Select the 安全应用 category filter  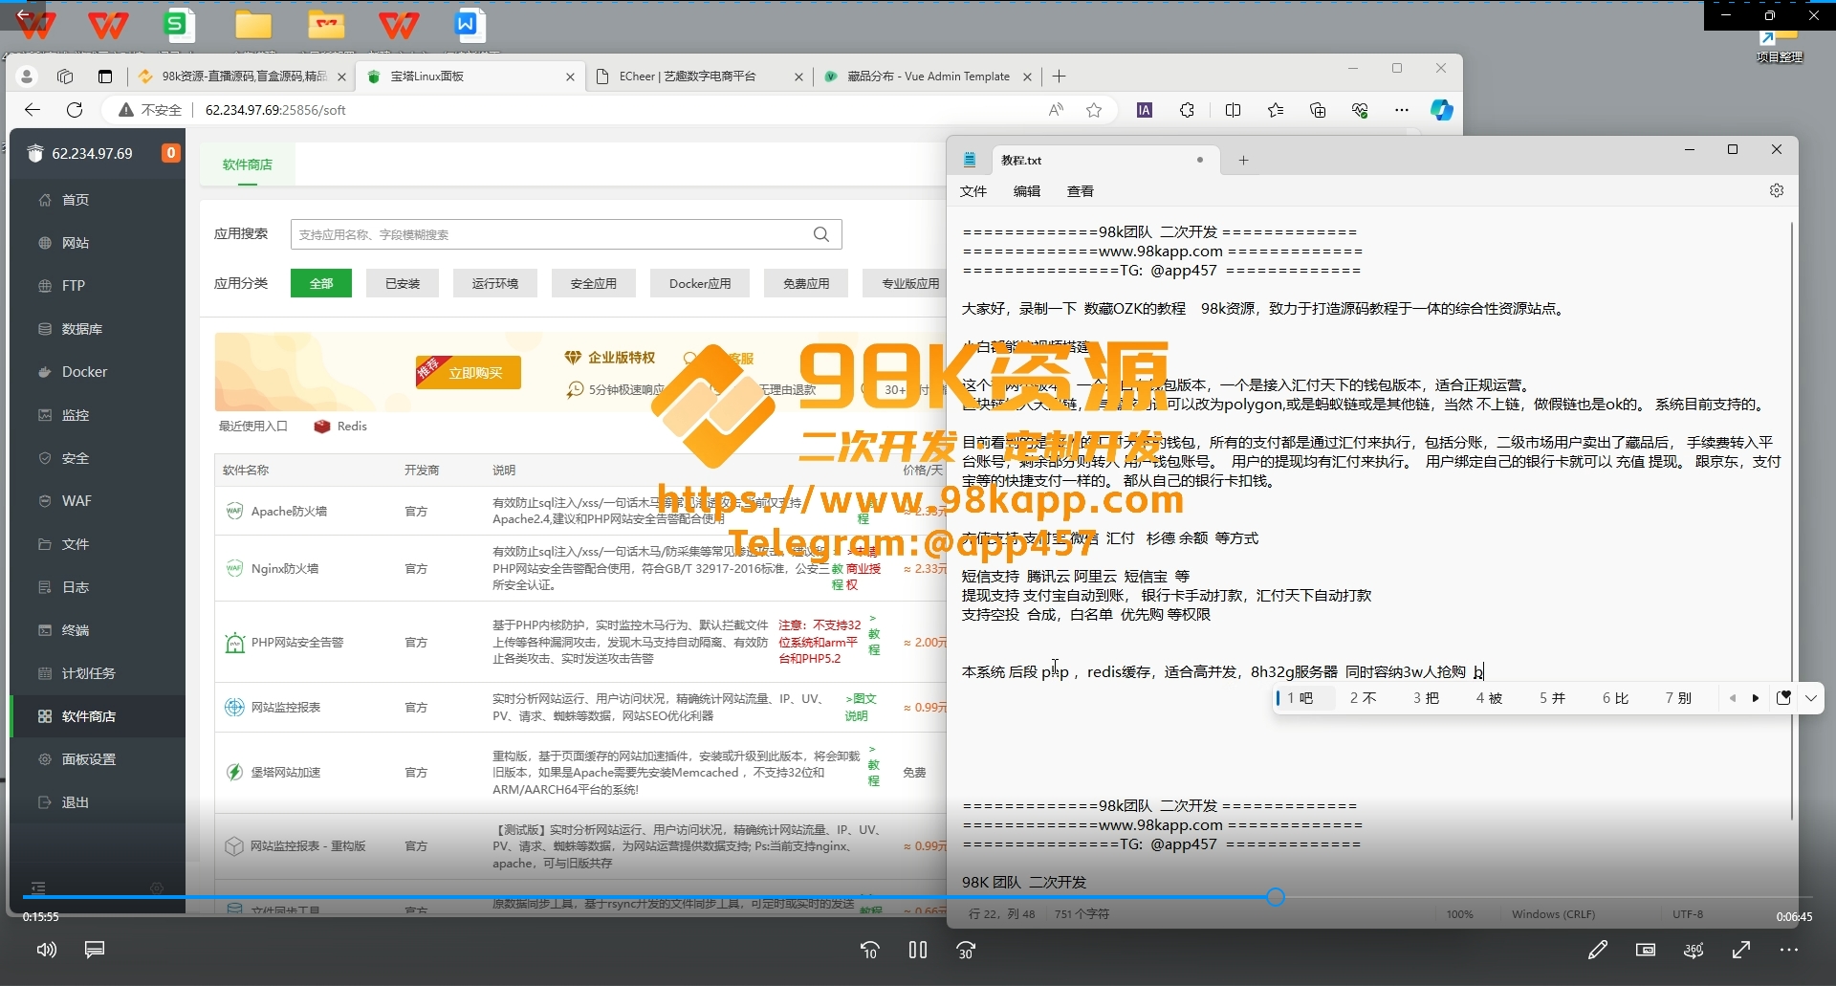click(594, 283)
